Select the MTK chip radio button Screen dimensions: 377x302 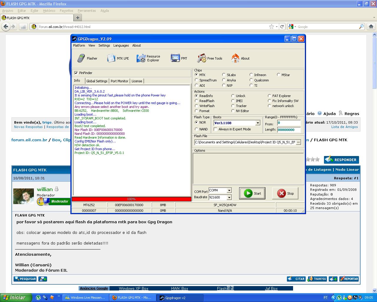(x=196, y=75)
